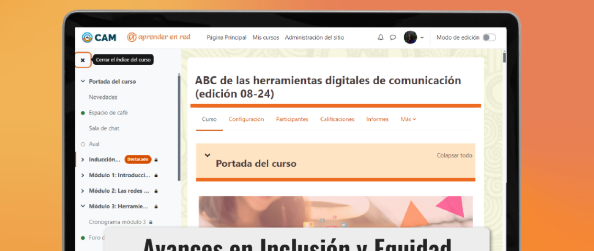Switch to the Informes tab

[378, 119]
